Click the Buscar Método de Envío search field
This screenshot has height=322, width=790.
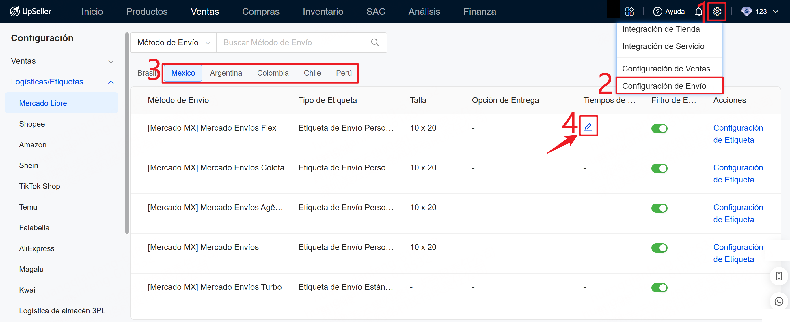(x=291, y=42)
